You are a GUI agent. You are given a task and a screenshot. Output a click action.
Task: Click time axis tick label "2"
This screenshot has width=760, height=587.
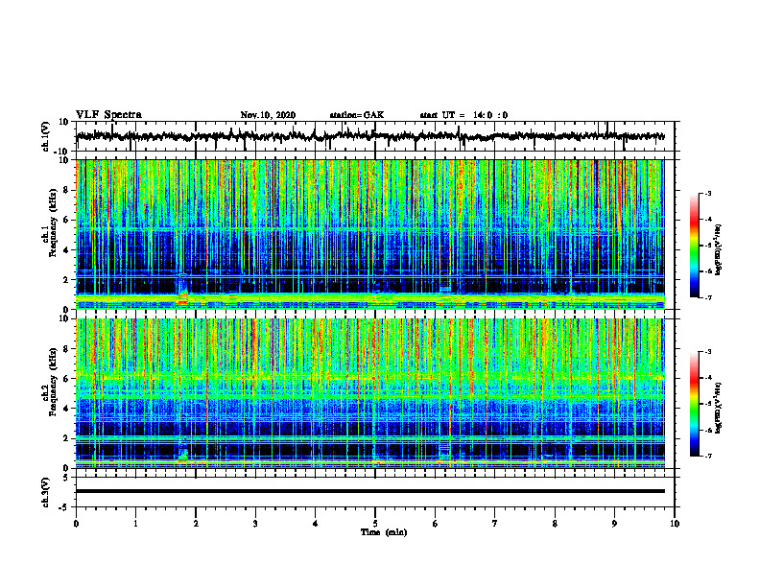[x=196, y=524]
